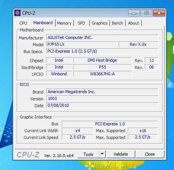The height and width of the screenshot is (170, 174).
Task: Click the Graphic Interface Bus PCI-Express 1.0 field
Action: pyautogui.click(x=110, y=124)
